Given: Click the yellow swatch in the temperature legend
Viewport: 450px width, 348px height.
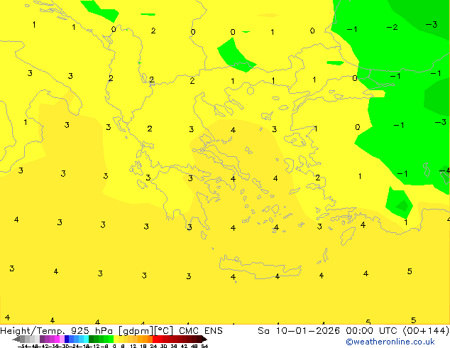Looking at the screenshot, I should (116, 339).
